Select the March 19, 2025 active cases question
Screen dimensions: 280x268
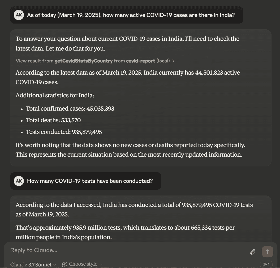[x=131, y=15]
